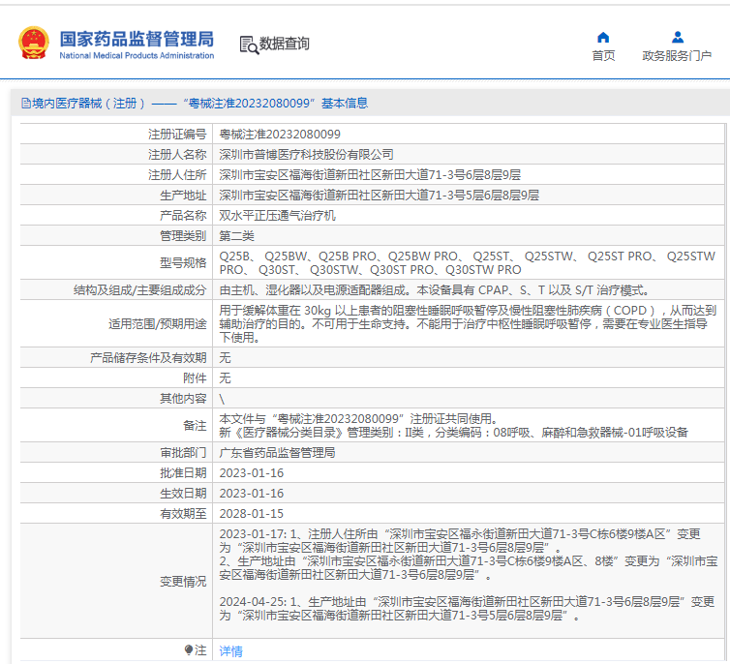Click the 2024-04-25 change record text
Screen dimensions: 730x664
[467, 609]
